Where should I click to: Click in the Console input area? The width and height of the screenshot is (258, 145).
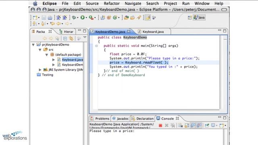click(156, 137)
